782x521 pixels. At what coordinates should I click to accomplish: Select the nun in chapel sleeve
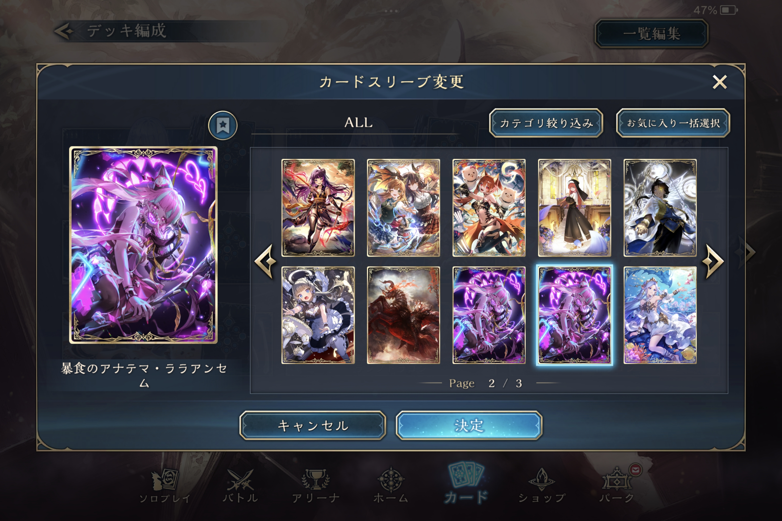[x=574, y=208]
